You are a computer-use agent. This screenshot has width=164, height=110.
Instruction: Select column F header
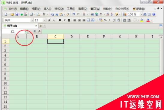point(104,37)
